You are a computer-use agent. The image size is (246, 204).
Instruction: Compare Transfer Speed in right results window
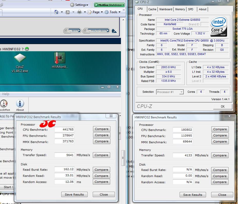220,155
